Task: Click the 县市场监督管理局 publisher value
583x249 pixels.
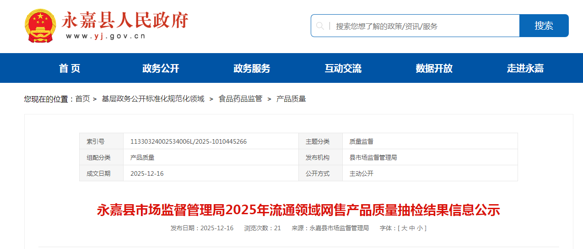Action: [x=373, y=157]
